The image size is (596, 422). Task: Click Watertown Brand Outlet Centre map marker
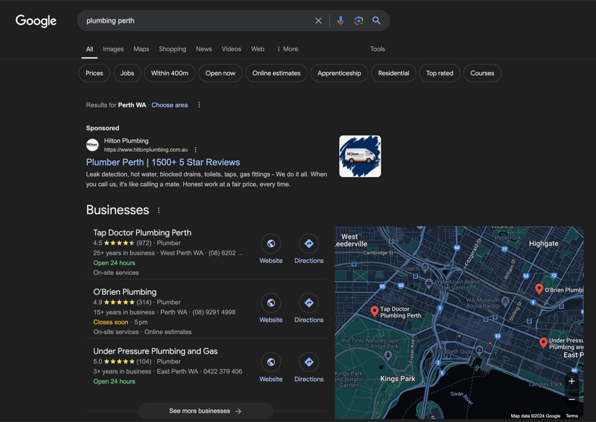[x=428, y=282]
